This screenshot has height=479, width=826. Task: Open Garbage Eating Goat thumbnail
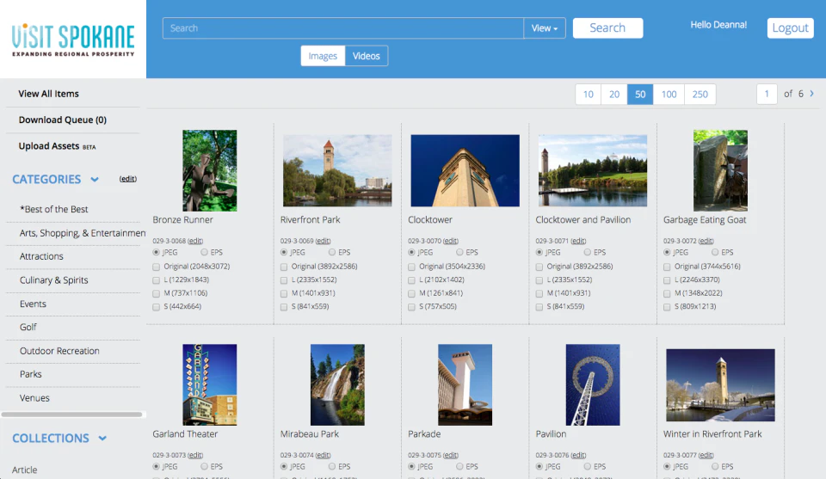(x=720, y=170)
